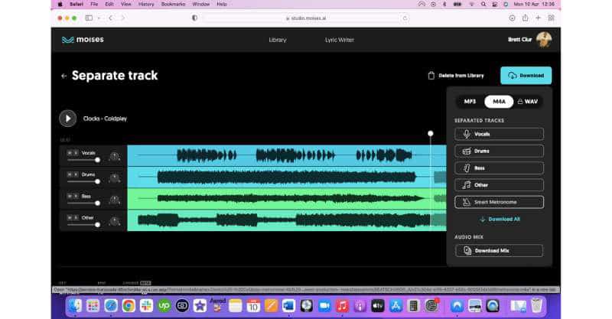Toggle the Safari sidebar
The width and height of the screenshot is (612, 319).
coord(89,18)
